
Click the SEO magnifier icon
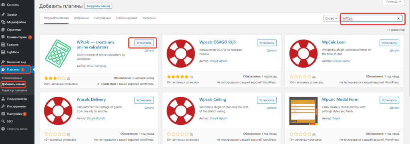click(3, 121)
